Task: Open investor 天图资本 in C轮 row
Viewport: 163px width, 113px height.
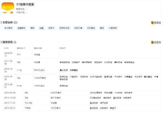Action: click(x=74, y=77)
